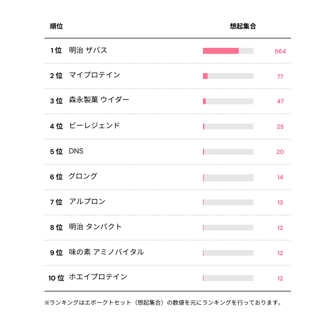Click the 味の素 アミノバイタル brand name
This screenshot has width=330, height=330.
106,252
